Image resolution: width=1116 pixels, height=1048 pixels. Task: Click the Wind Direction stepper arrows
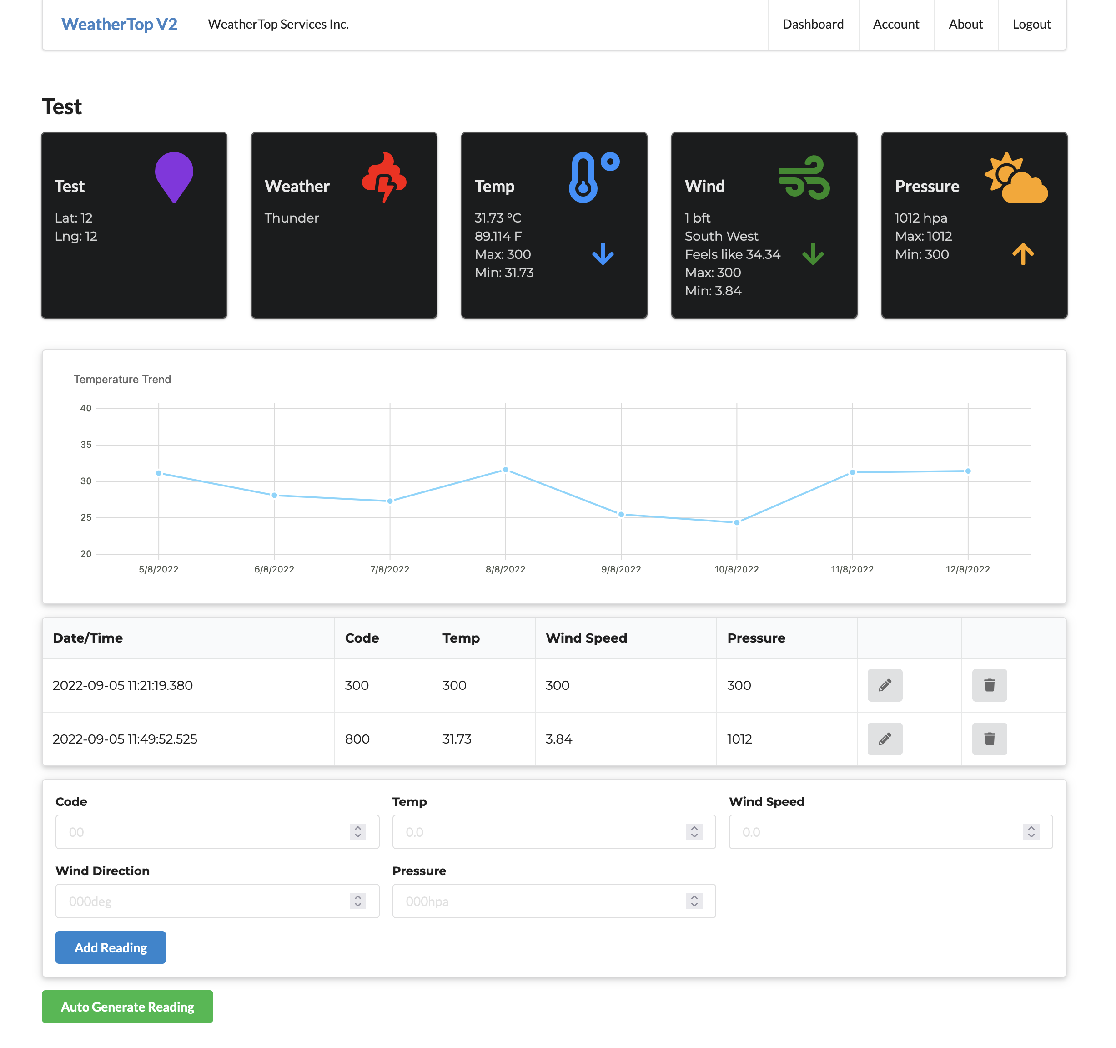(357, 901)
